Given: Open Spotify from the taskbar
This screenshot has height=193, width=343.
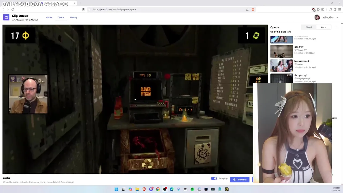Looking at the screenshot, I should point(192,189).
